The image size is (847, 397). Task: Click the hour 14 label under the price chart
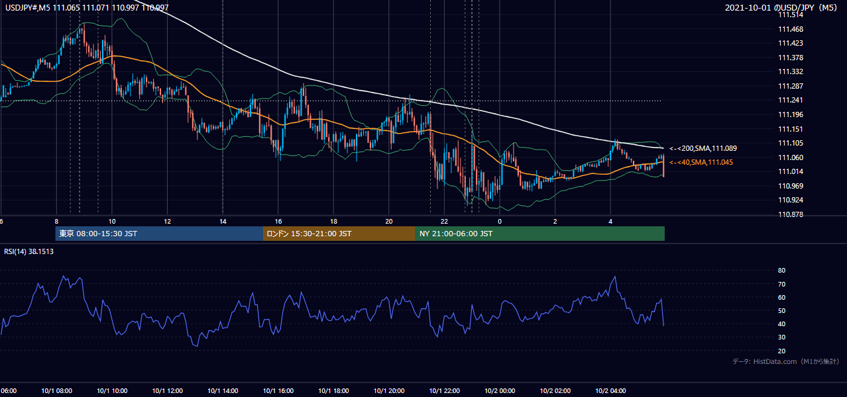coord(223,222)
